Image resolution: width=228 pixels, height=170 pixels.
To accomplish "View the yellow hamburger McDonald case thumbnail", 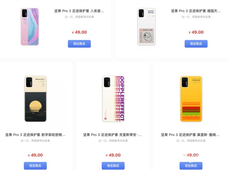I will 191,99.
